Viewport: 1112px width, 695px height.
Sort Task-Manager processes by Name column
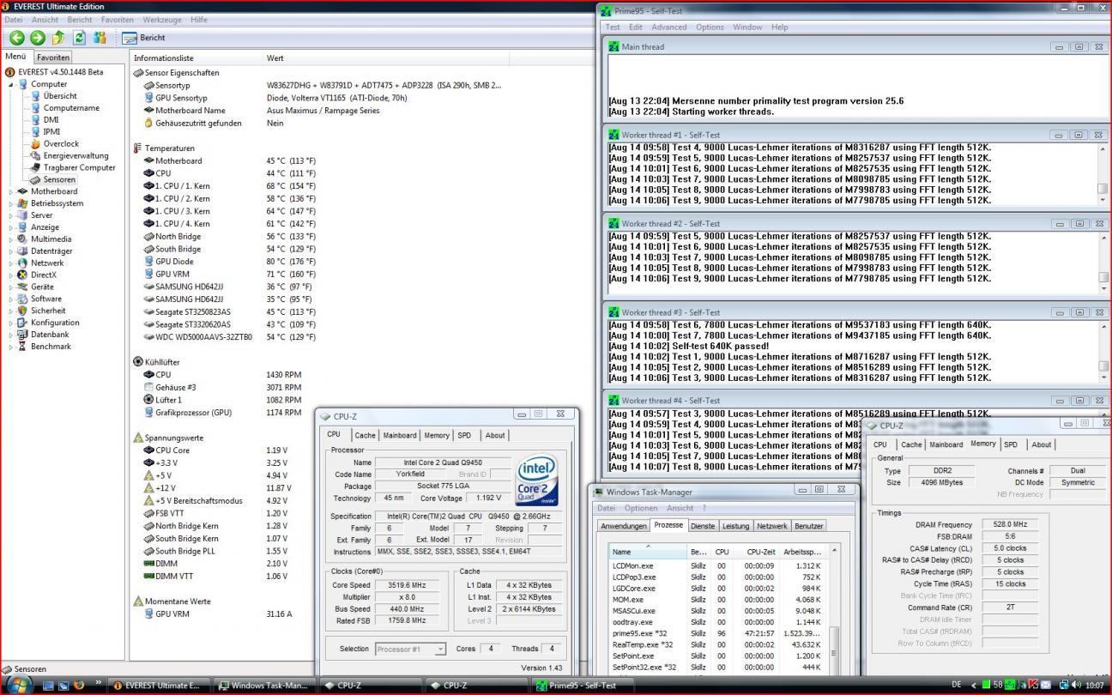[x=647, y=552]
